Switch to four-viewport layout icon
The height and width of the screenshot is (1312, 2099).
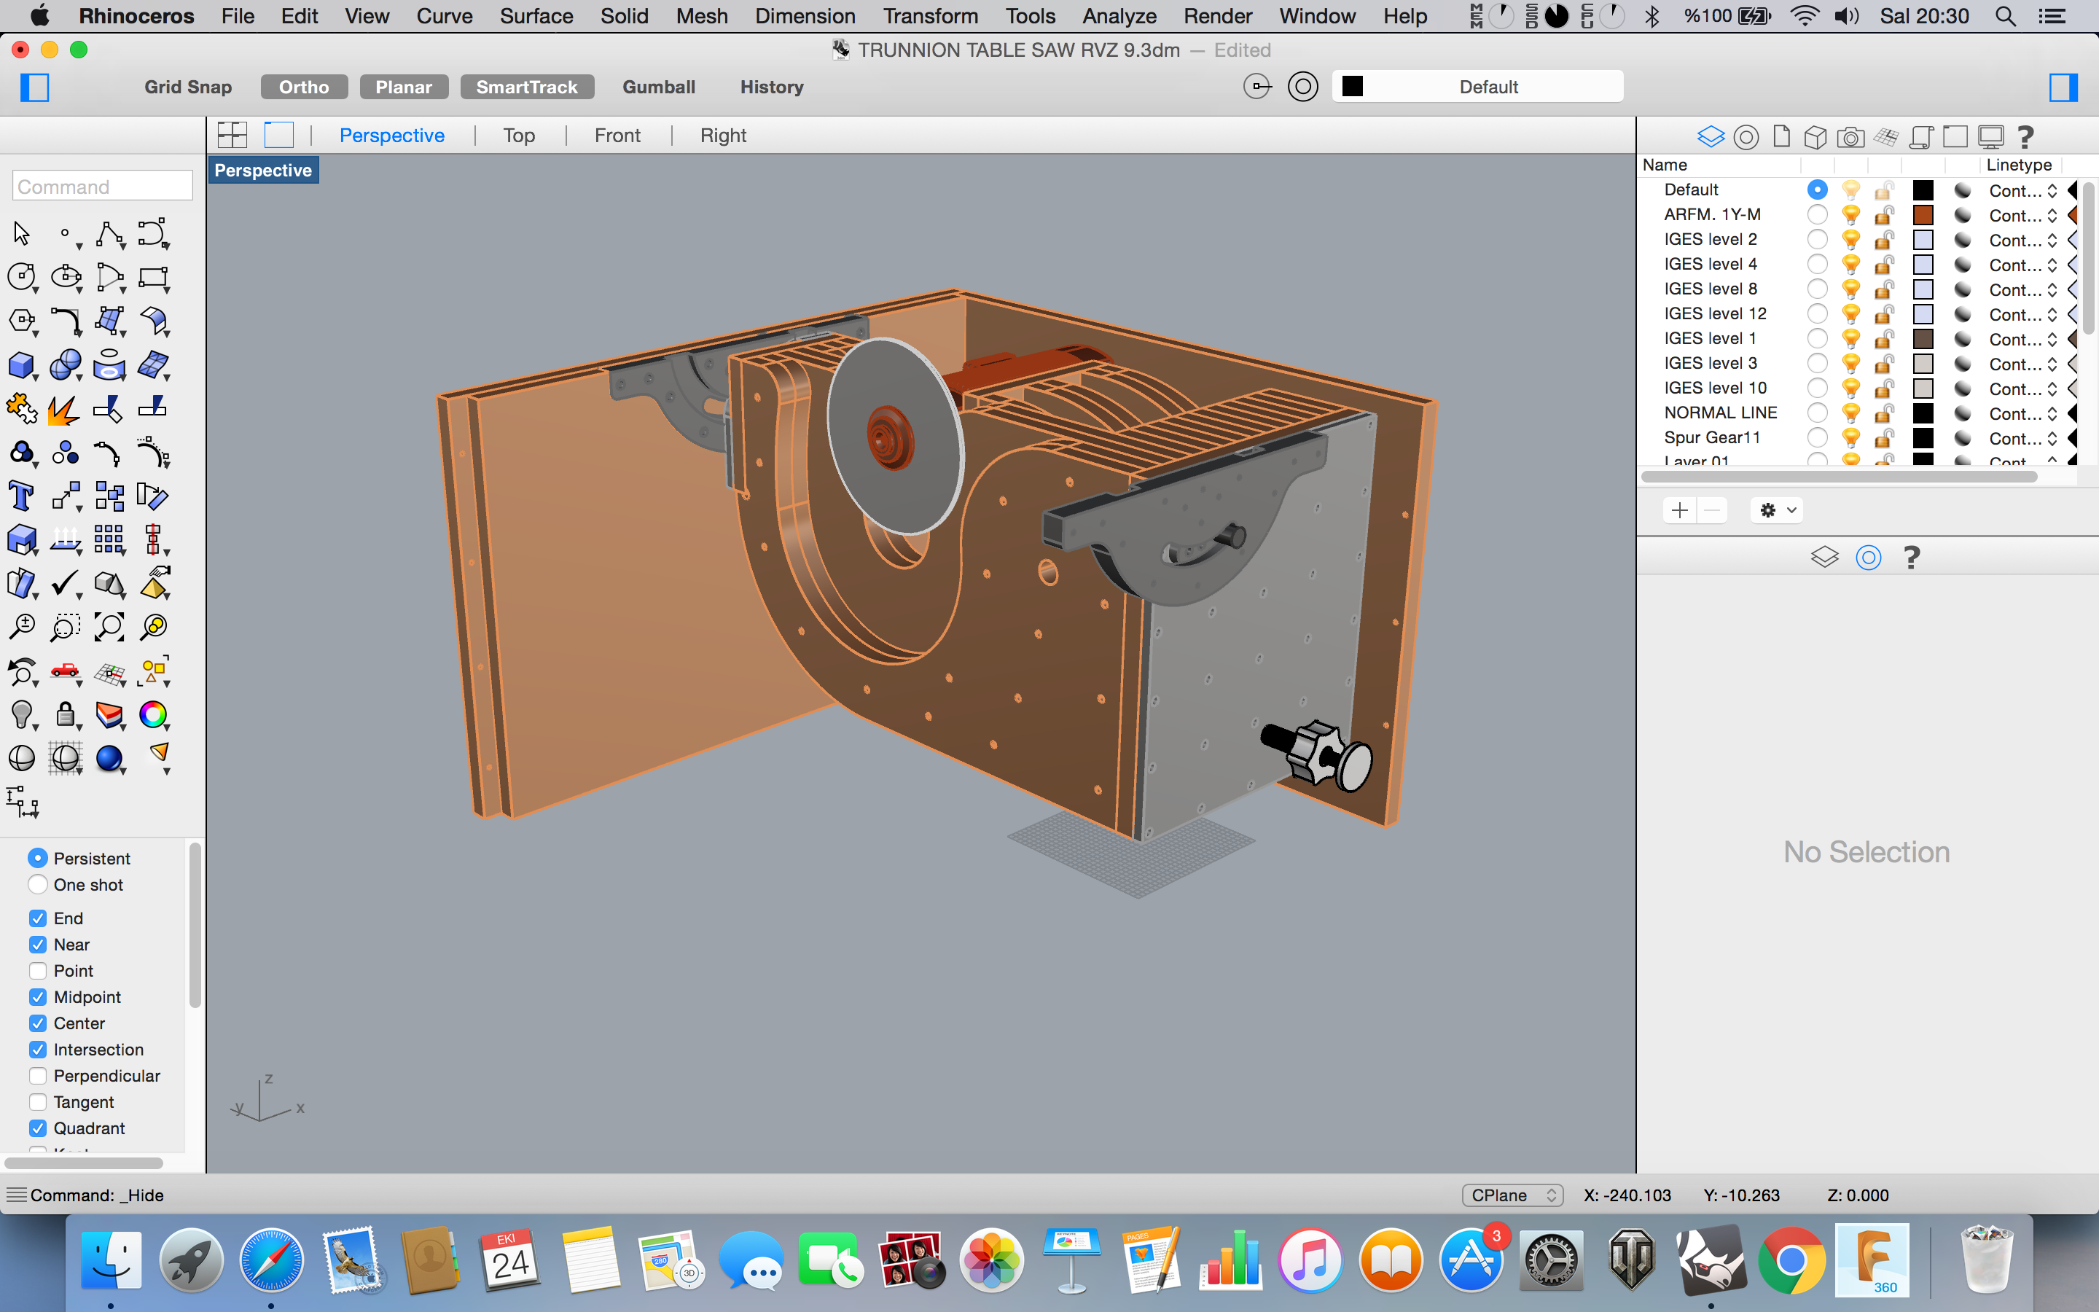point(232,136)
